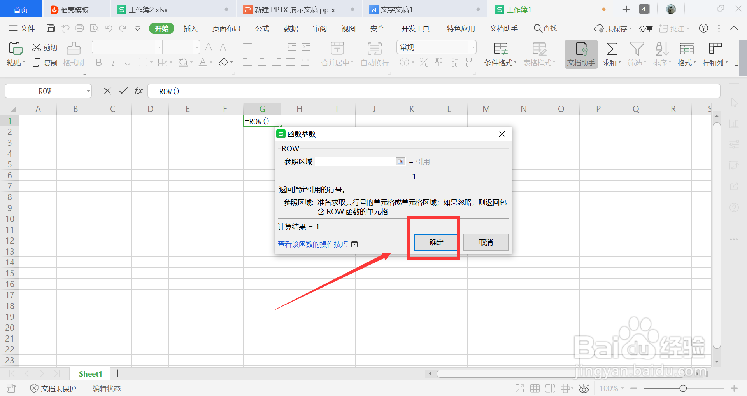Click the zoom slider handle

pyautogui.click(x=683, y=388)
